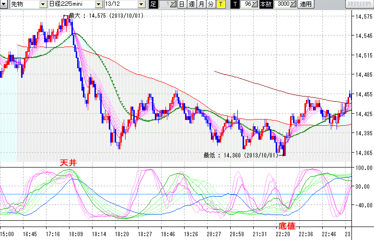Image resolution: width=374 pixels, height=240 pixels.
Task: Open the 先物 product type dropdown
Action: coord(22,4)
